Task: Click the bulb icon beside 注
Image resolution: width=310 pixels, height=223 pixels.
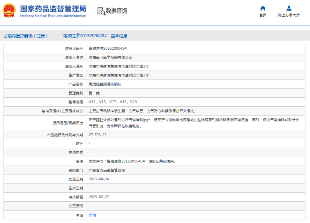Action: (x=77, y=215)
